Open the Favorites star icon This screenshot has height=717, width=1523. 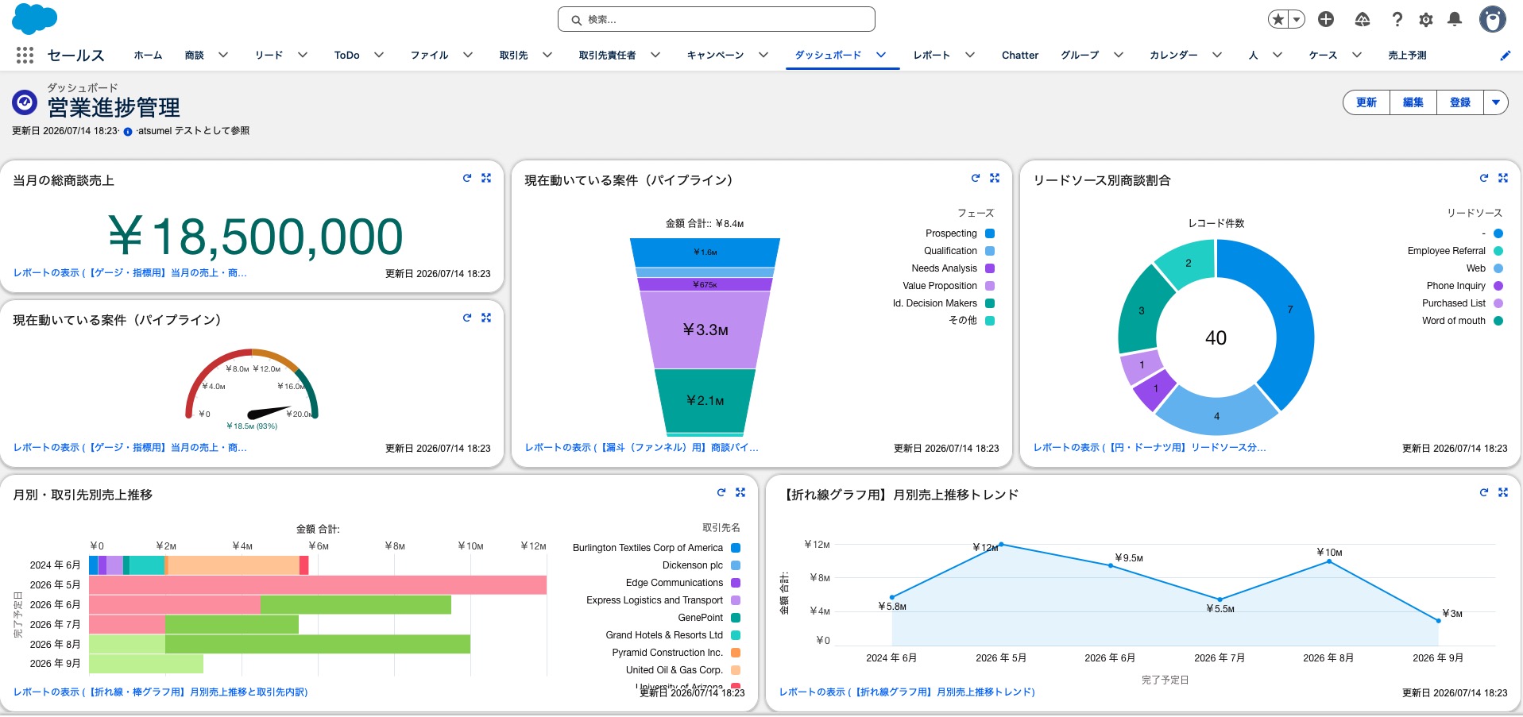1278,19
